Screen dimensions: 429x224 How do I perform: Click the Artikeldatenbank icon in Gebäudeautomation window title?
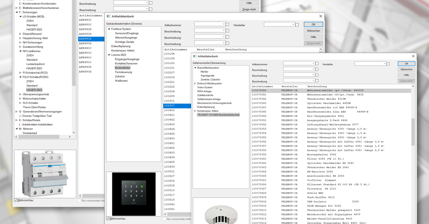[x=109, y=16]
